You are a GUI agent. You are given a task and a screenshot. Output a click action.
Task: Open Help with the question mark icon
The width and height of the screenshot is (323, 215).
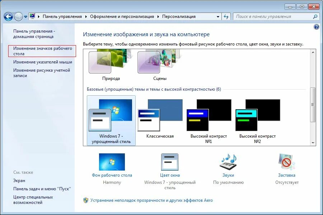click(317, 27)
